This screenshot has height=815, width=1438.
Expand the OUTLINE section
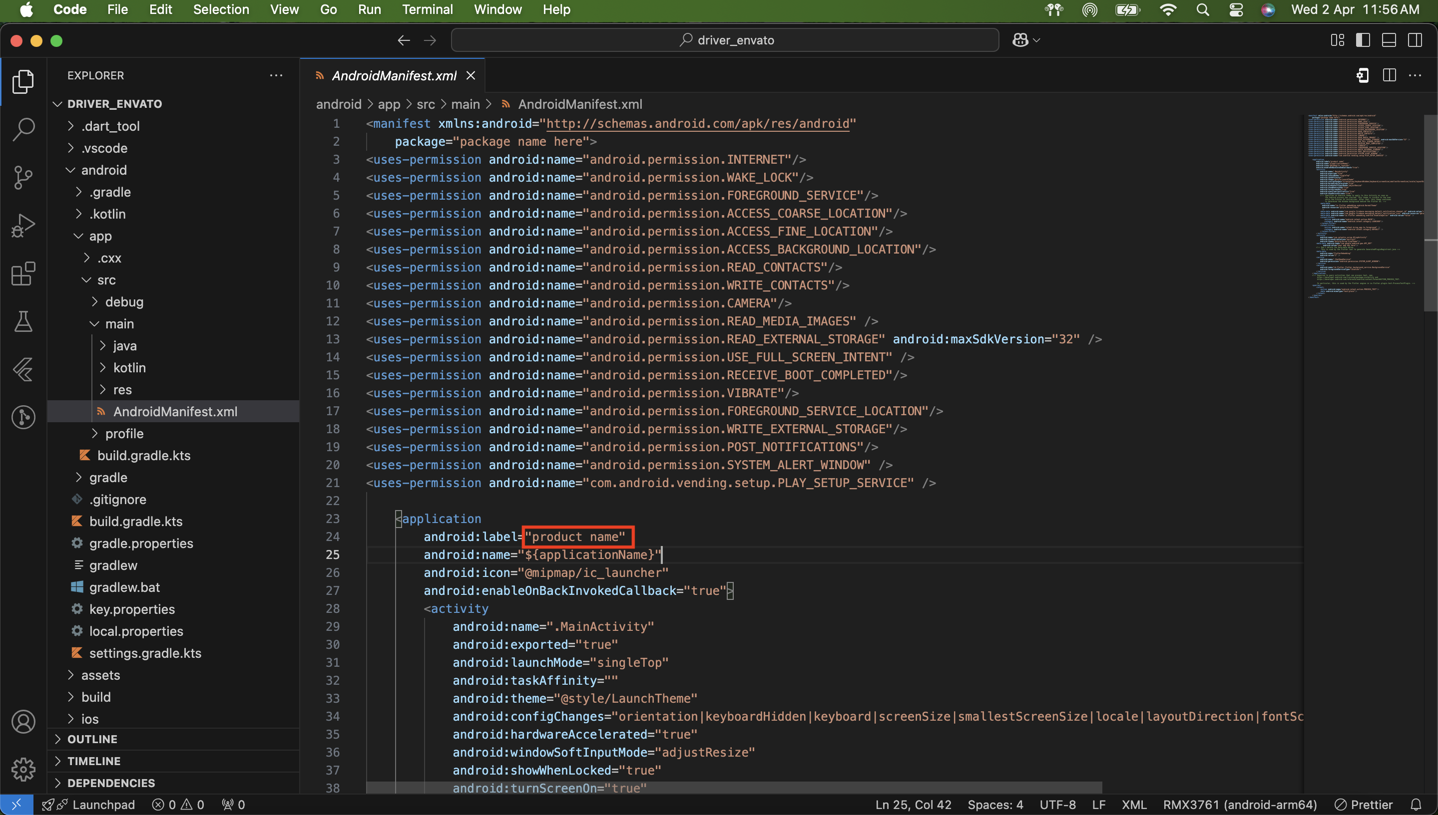click(92, 739)
